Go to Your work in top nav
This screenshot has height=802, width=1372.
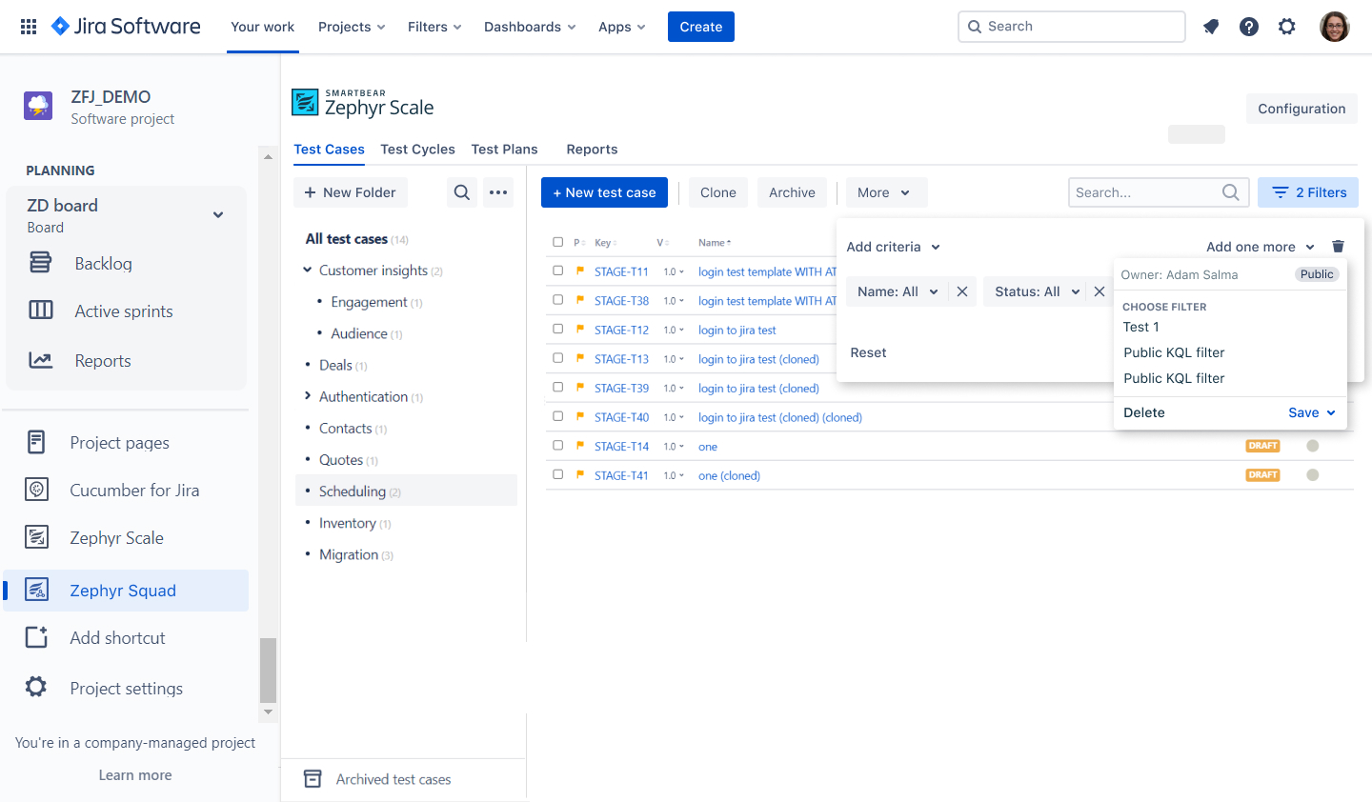pos(262,27)
